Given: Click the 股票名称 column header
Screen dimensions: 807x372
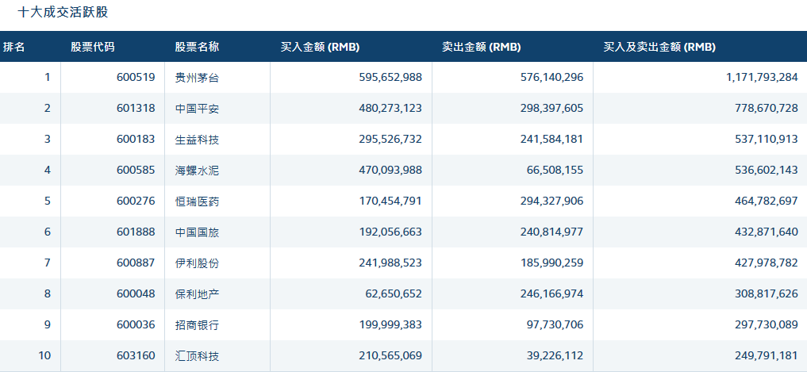Looking at the screenshot, I should [x=197, y=47].
